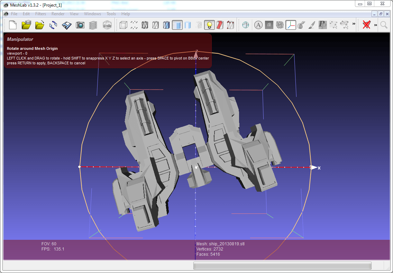393x273 pixels.
Task: Save the mesh with the floppy disk icon
Action: [67, 25]
